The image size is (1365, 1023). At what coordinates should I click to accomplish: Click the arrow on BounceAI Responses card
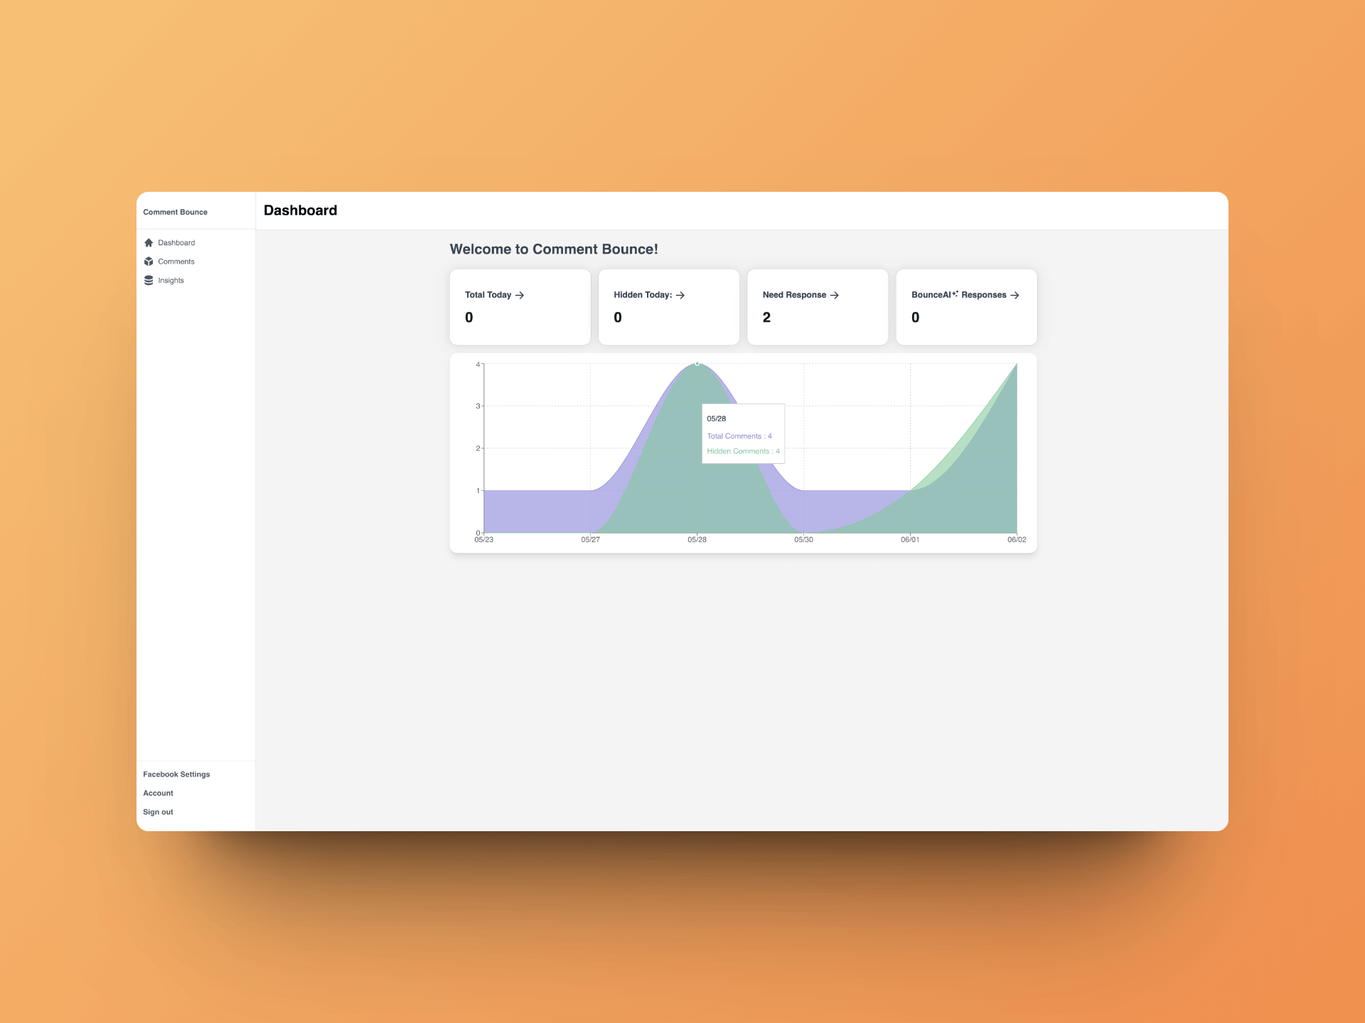point(1017,296)
